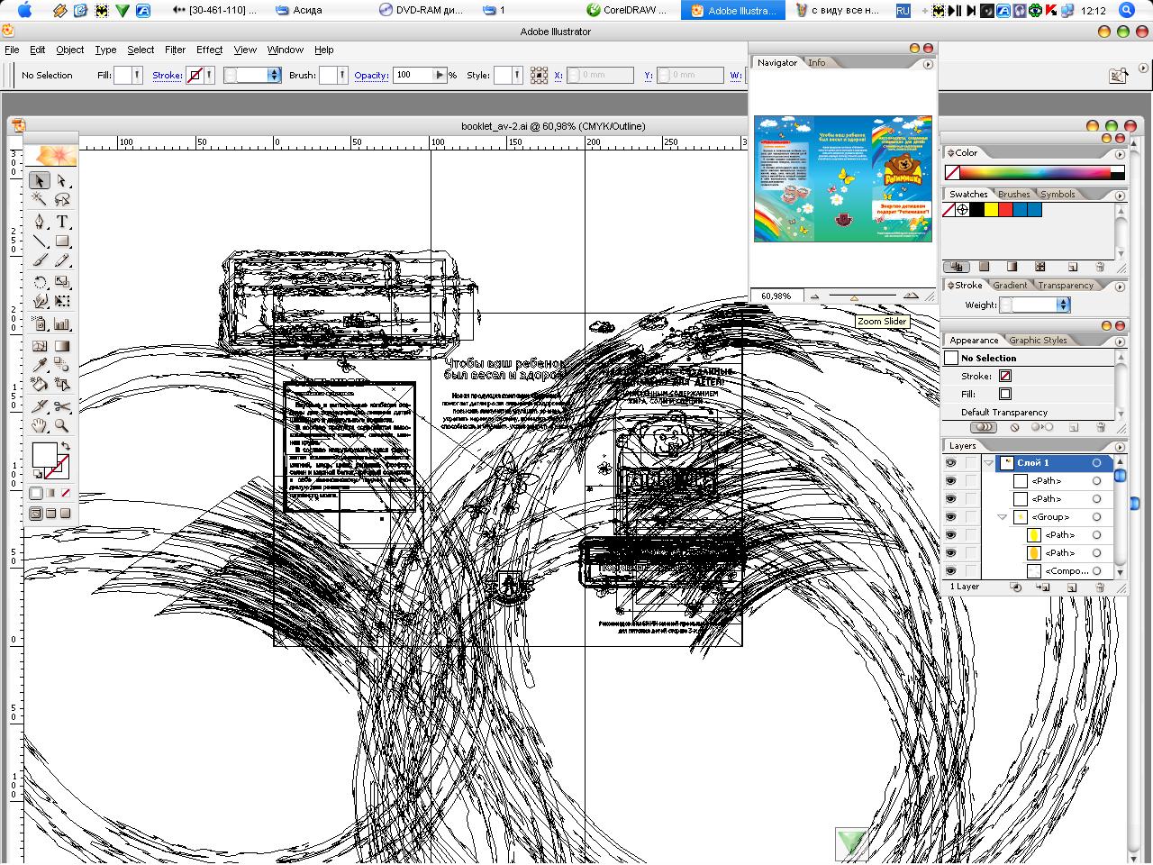Select the Eyedropper tool
Screen dimensions: 1153x865
(40, 365)
